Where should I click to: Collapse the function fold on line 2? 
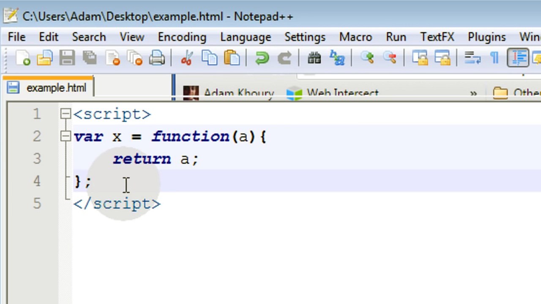click(x=65, y=136)
